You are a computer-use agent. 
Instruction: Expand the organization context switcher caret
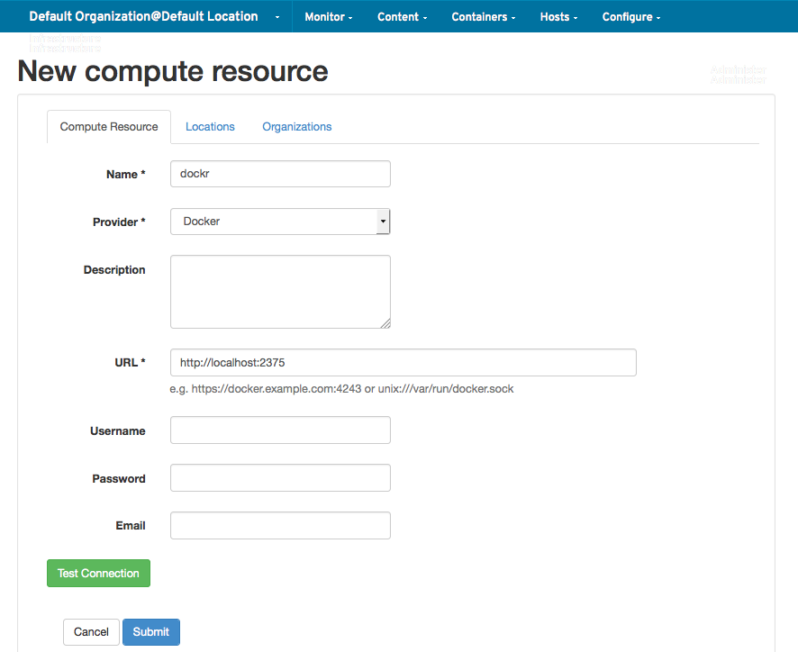(278, 16)
